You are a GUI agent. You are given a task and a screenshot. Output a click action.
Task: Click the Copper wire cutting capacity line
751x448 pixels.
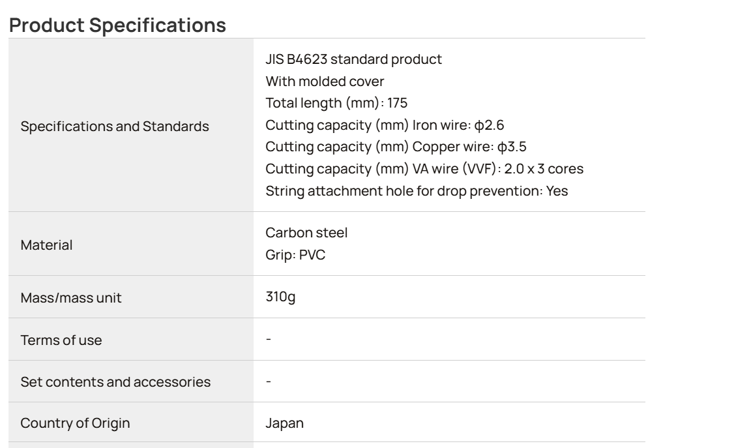click(396, 147)
